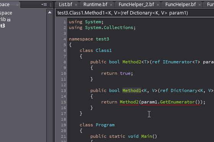Click class name 'Program' on line 19

pos(105,125)
